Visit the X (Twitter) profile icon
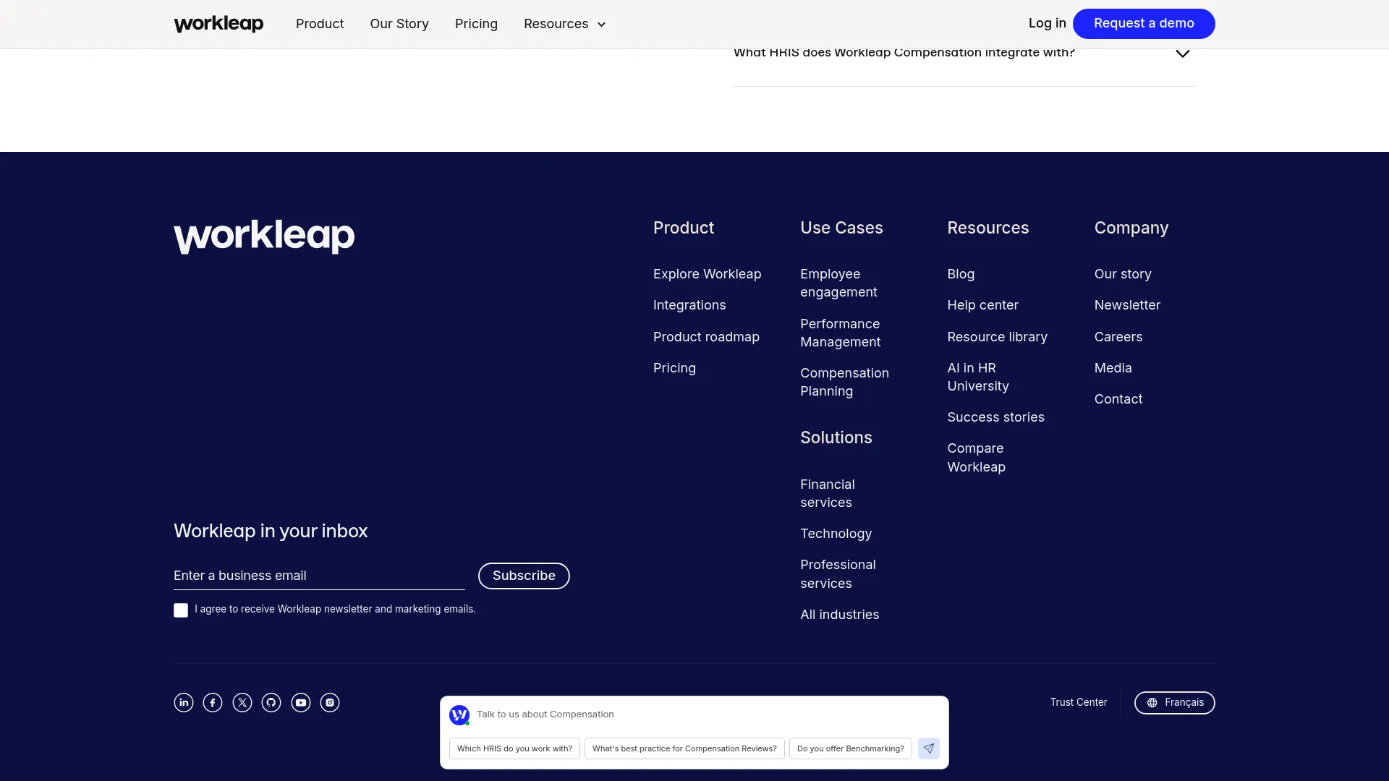 coord(242,702)
